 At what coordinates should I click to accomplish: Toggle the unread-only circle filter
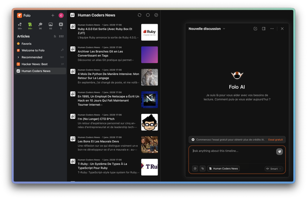(148, 15)
